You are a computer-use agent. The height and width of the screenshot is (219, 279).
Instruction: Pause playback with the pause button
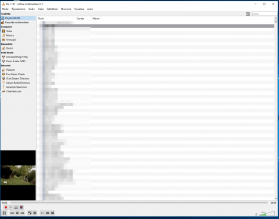(x=4, y=213)
